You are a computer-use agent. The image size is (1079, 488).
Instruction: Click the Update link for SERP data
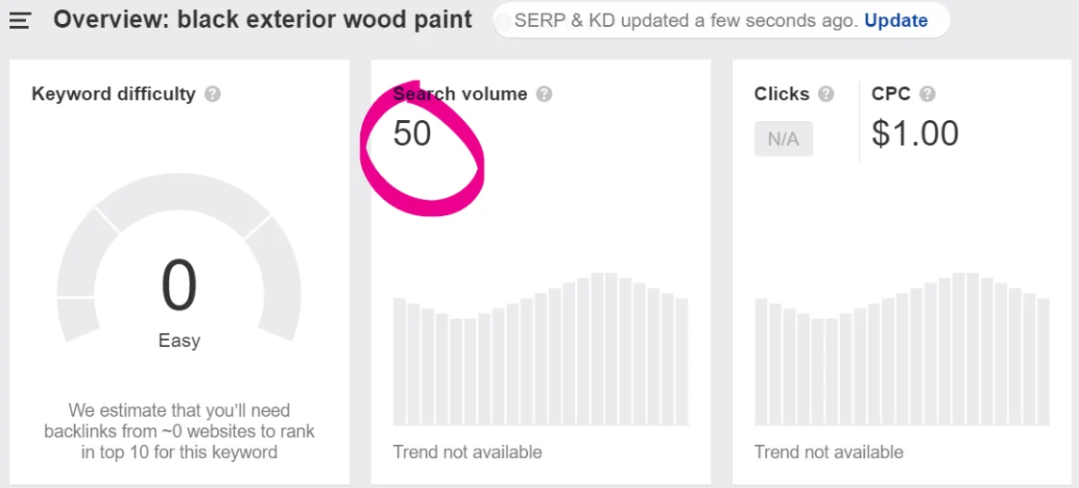click(896, 20)
